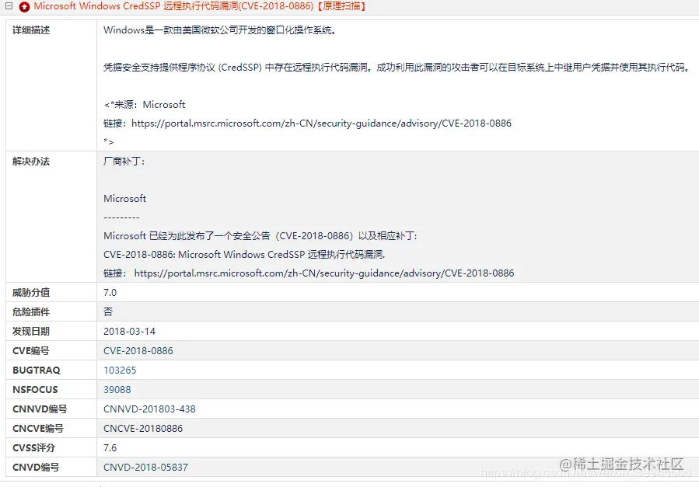The height and width of the screenshot is (487, 699).
Task: Open the Microsoft Windows CredSSP vulnerability title
Action: (200, 6)
